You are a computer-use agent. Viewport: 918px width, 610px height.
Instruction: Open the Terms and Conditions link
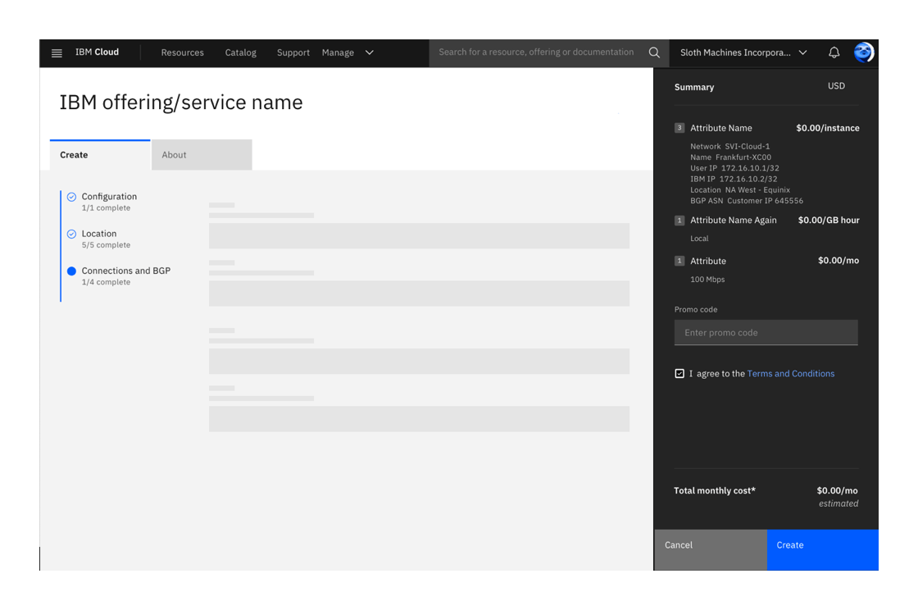(790, 373)
